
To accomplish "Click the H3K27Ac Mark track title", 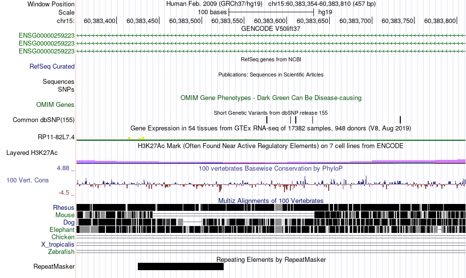I will (271, 146).
